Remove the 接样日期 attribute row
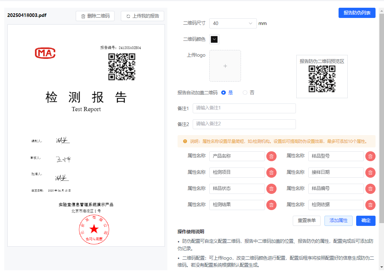384x272 pixels. click(x=370, y=172)
